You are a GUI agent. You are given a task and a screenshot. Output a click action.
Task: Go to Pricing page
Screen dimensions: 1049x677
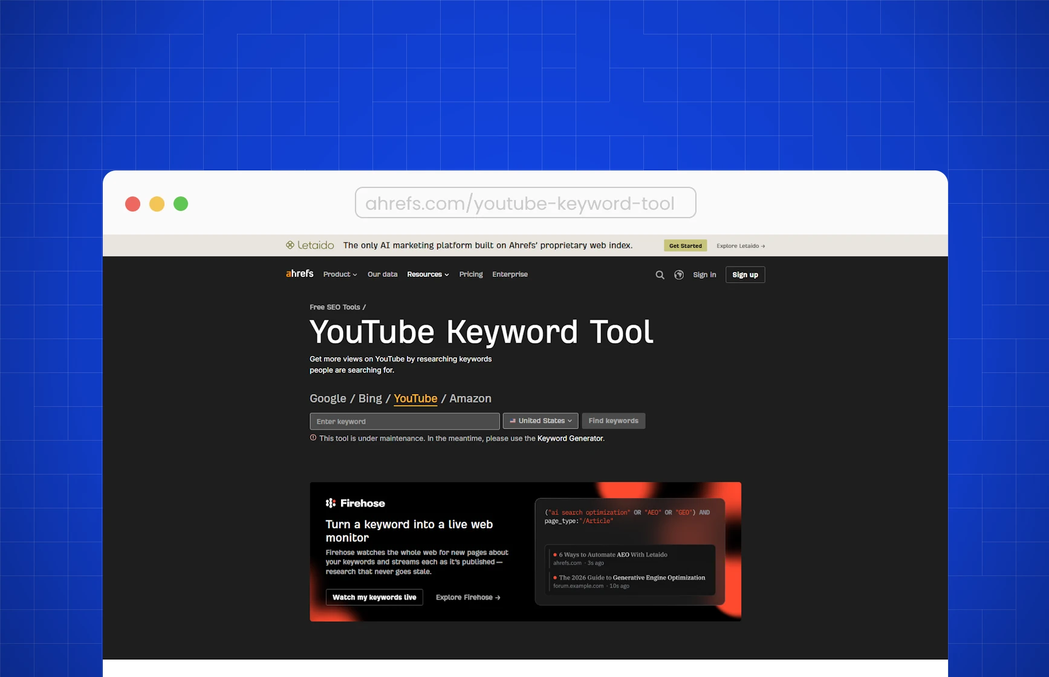pos(471,274)
